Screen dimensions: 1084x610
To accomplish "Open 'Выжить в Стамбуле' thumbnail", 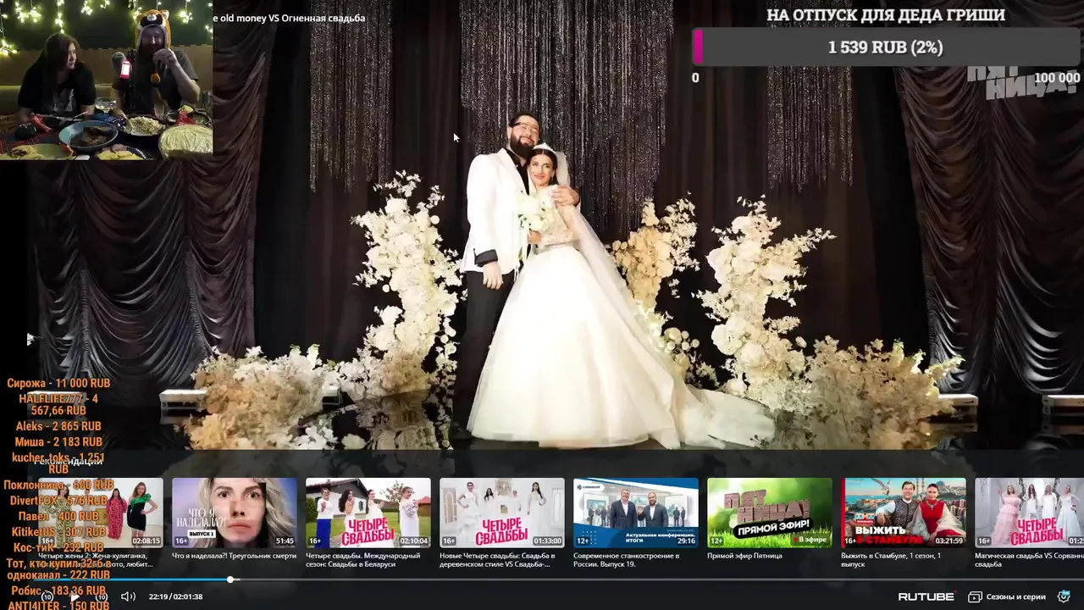I will [904, 513].
